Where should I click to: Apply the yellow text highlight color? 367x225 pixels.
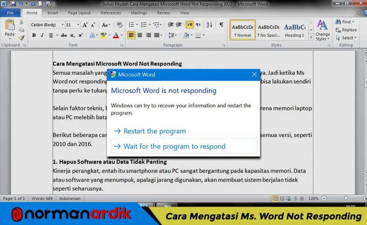tap(103, 35)
